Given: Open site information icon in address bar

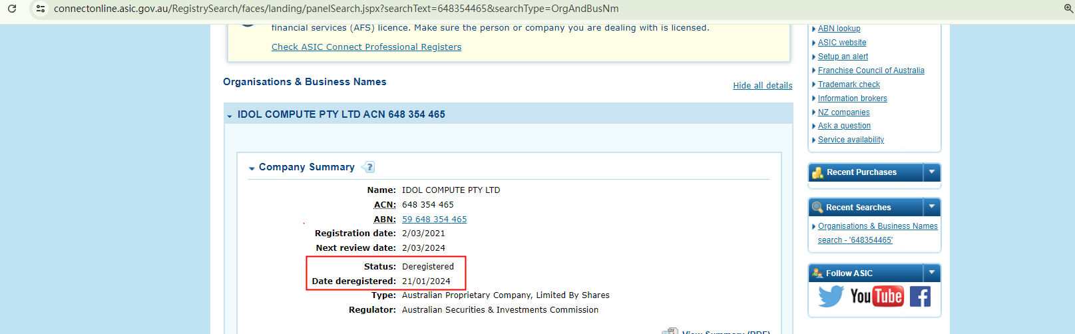Looking at the screenshot, I should [41, 9].
